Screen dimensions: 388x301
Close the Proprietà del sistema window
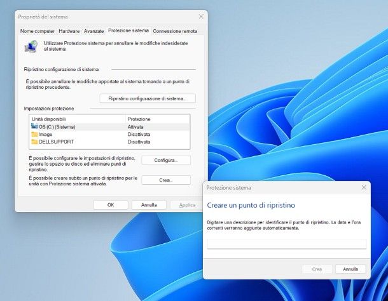point(201,17)
